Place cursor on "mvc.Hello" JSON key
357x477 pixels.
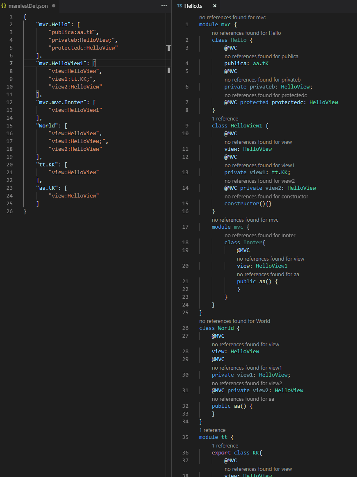point(53,25)
